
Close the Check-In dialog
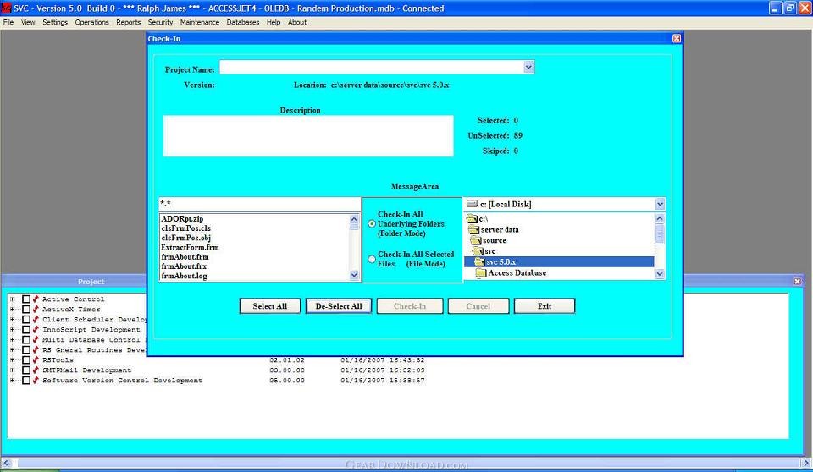point(677,38)
